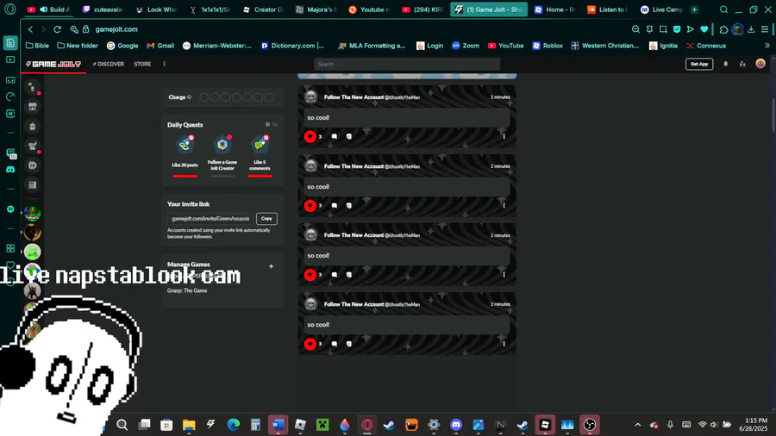Open browser extensions cube icon
Screen dimensions: 776x436
point(723,29)
